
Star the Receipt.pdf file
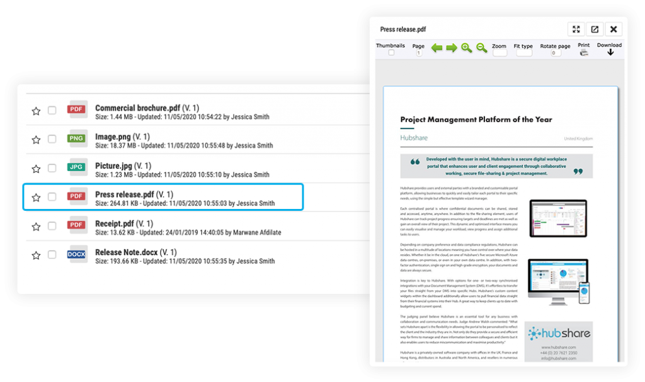pyautogui.click(x=36, y=227)
